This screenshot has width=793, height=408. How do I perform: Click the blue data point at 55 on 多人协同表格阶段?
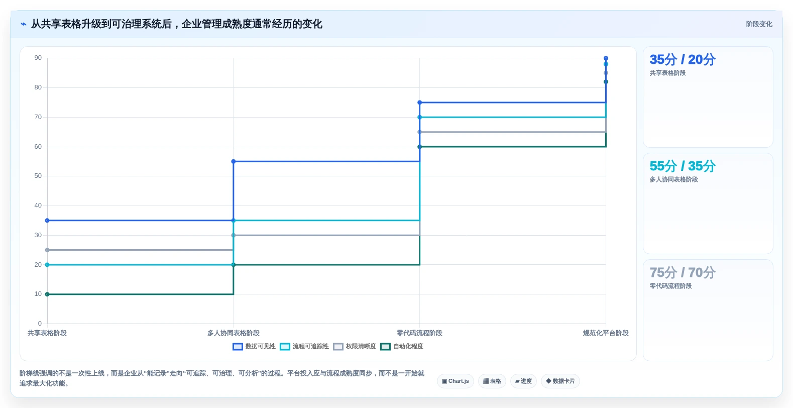tap(234, 162)
